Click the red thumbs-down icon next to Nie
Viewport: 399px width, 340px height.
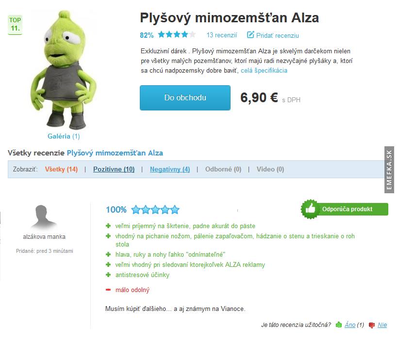(x=372, y=325)
